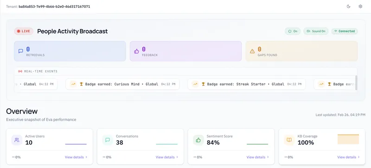View details for KB Coverage

pos(349,157)
